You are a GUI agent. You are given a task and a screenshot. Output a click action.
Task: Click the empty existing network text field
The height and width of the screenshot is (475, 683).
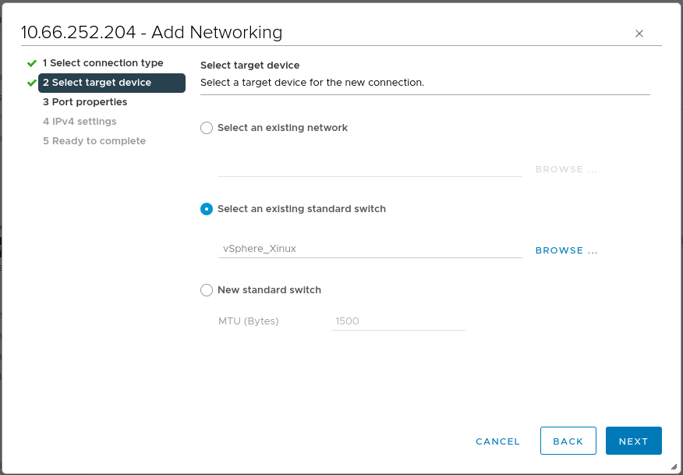(370, 169)
